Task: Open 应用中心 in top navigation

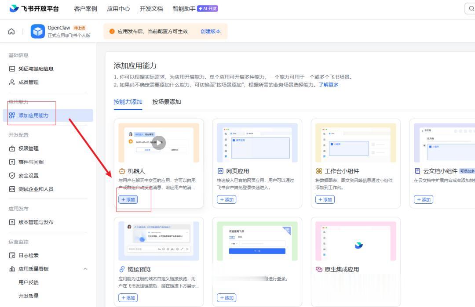Action: pyautogui.click(x=118, y=9)
